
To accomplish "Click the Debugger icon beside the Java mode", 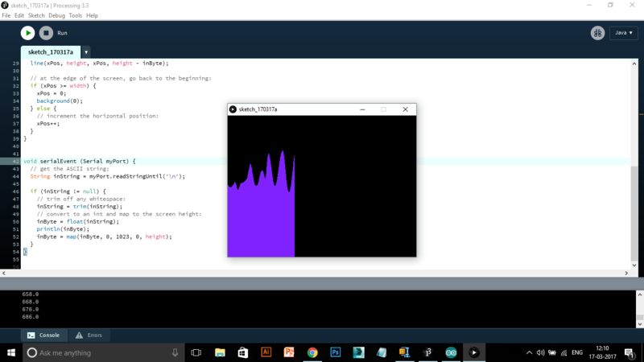I will click(597, 33).
